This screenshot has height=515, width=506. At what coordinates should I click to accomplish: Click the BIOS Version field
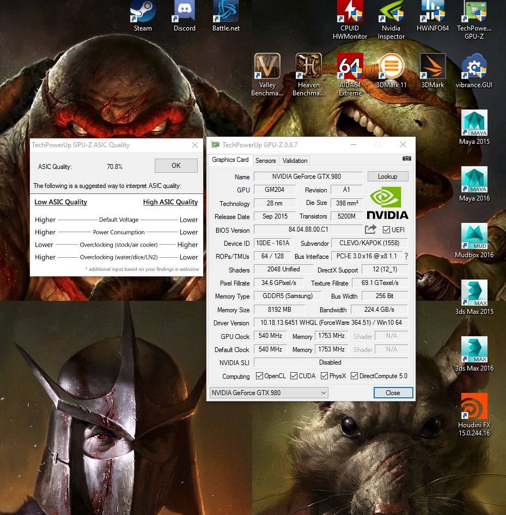(308, 229)
